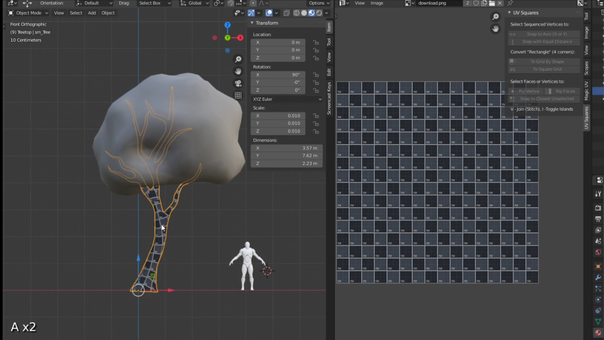The height and width of the screenshot is (340, 604).
Task: Switch orthographic/perspective with the grid icon
Action: click(x=238, y=95)
